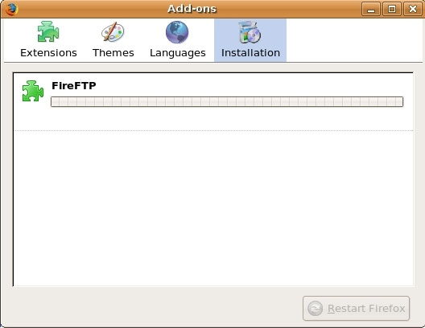The width and height of the screenshot is (425, 328).
Task: Click the green puzzle piece Extensions icon
Action: (48, 31)
